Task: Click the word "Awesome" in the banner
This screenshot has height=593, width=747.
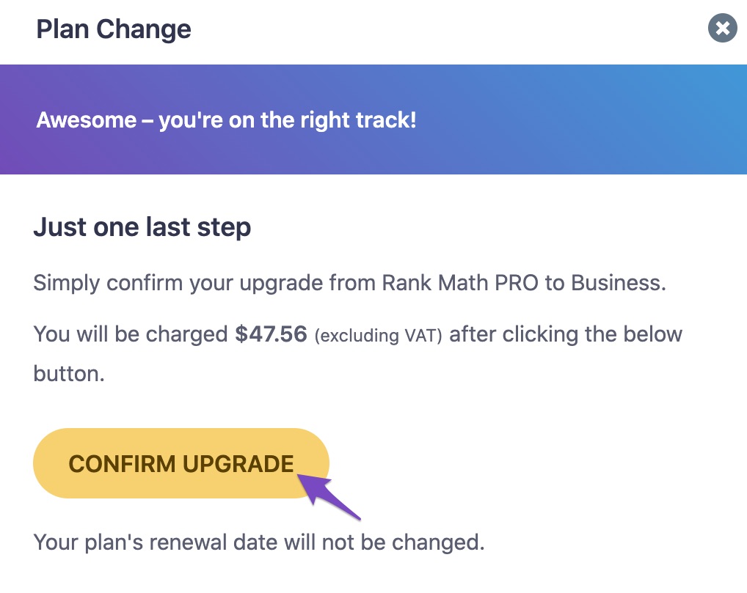Action: (x=87, y=120)
